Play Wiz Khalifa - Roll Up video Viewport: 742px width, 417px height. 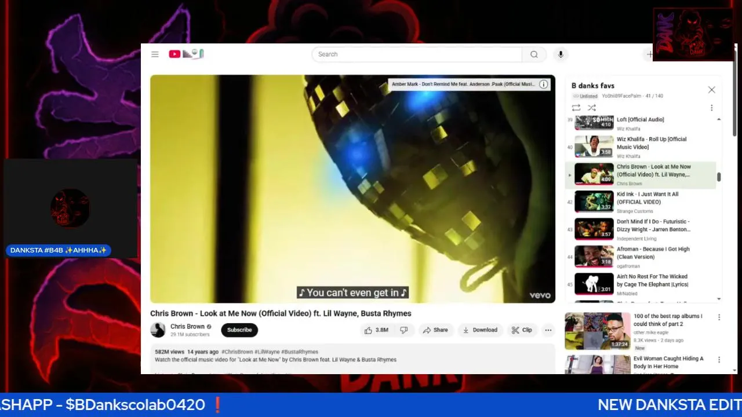click(641, 147)
